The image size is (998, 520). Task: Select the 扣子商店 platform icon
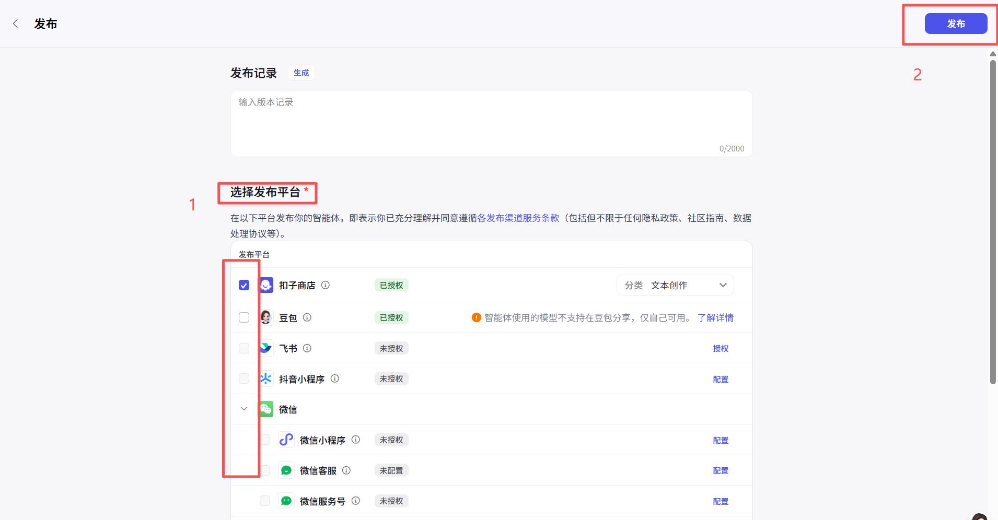pyautogui.click(x=266, y=285)
